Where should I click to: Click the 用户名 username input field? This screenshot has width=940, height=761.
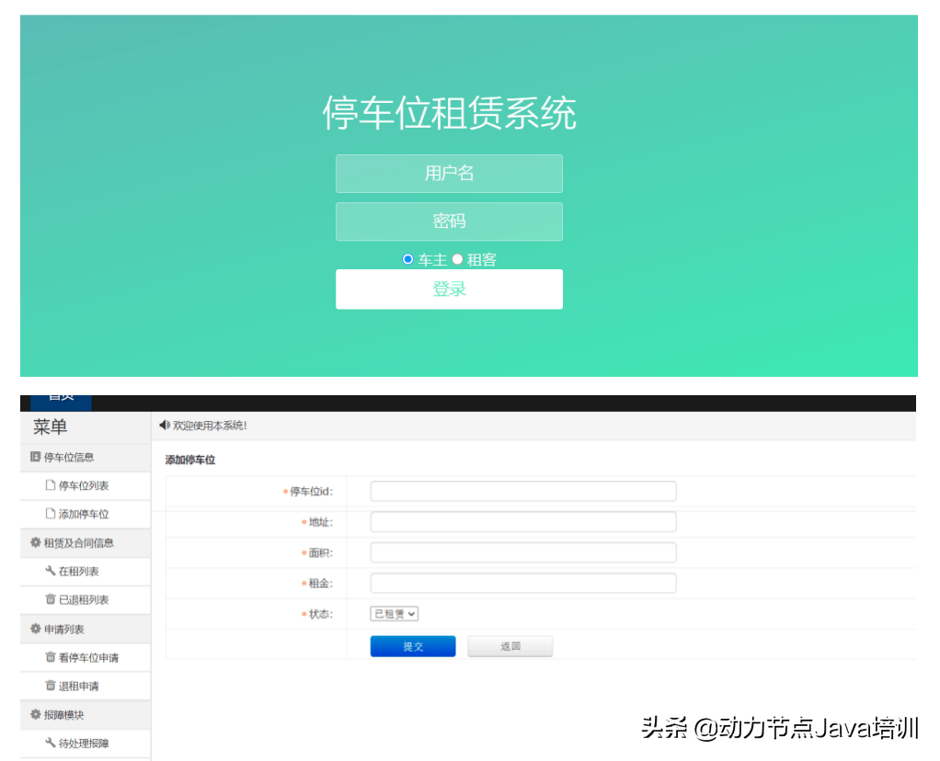(449, 173)
